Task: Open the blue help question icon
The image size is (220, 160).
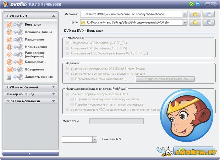Action: pos(198,4)
